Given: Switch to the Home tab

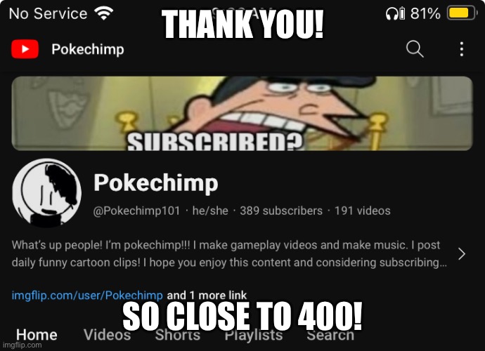Looking at the screenshot, I should (37, 335).
